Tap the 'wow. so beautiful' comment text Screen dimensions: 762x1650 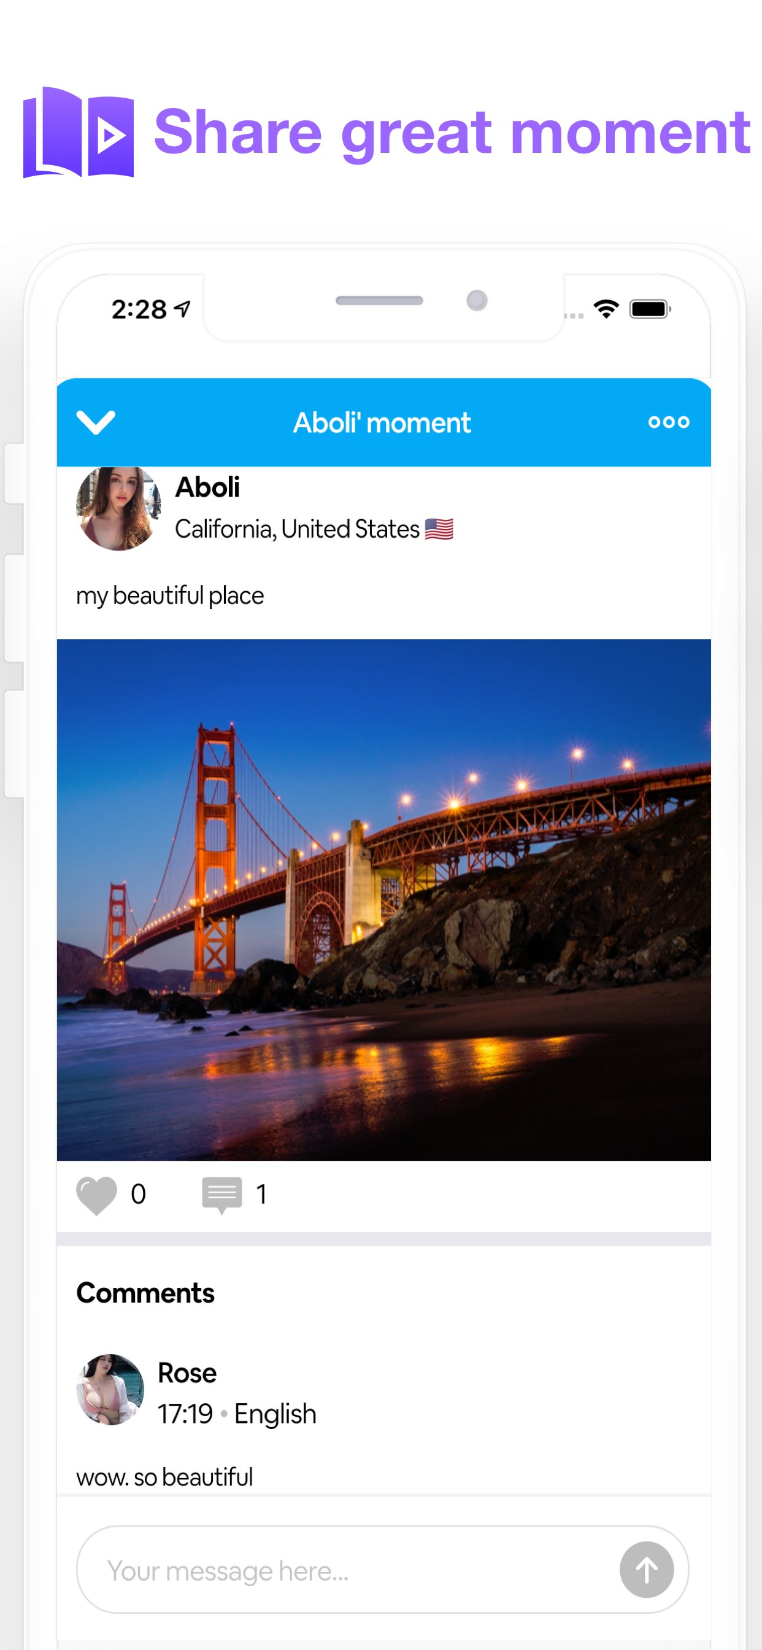click(x=164, y=1477)
